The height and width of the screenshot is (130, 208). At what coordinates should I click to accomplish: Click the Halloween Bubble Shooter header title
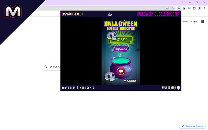[x=158, y=14]
